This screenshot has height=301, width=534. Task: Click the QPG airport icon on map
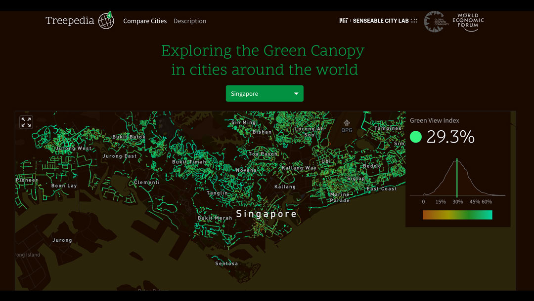coord(347,122)
